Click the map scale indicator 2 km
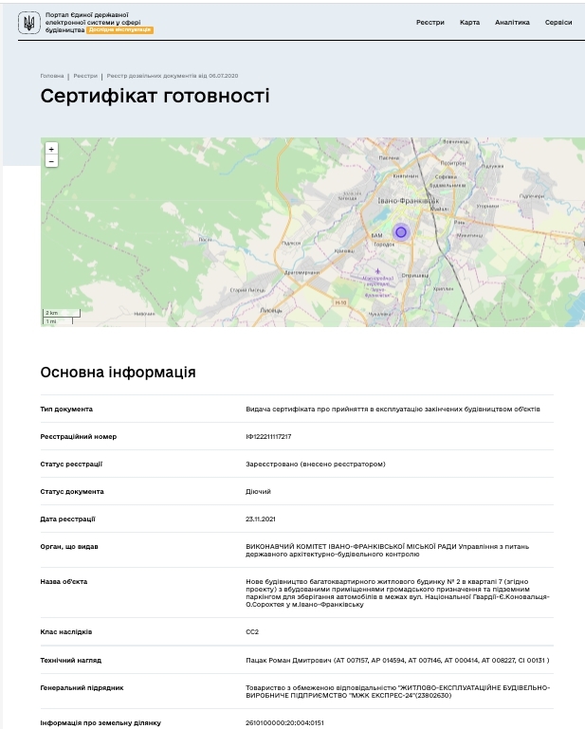The width and height of the screenshot is (585, 729). (x=62, y=313)
